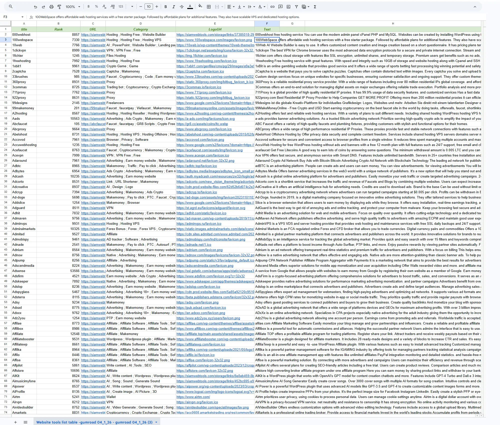Open the 123 more number formats menu
The width and height of the screenshot is (500, 425).
(x=121, y=7)
